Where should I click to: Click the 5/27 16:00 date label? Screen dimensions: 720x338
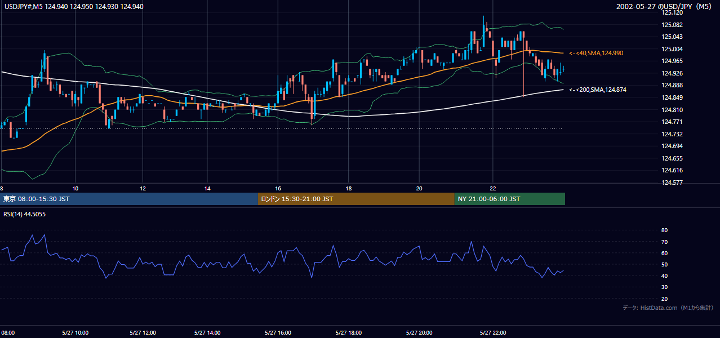(x=278, y=332)
